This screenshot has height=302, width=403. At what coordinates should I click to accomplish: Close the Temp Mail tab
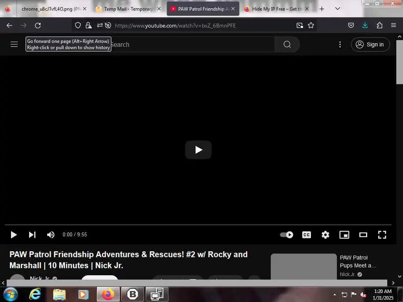(x=159, y=9)
